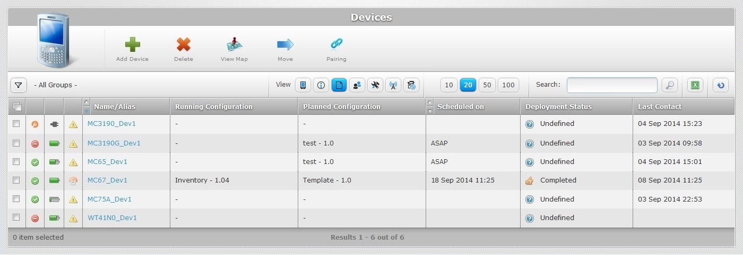Open the group filter funnel button
743x255 pixels.
point(19,85)
